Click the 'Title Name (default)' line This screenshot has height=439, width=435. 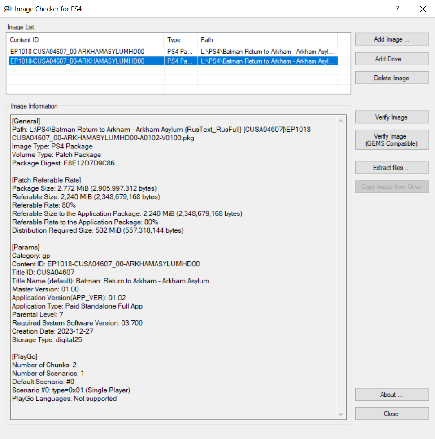coord(111,281)
